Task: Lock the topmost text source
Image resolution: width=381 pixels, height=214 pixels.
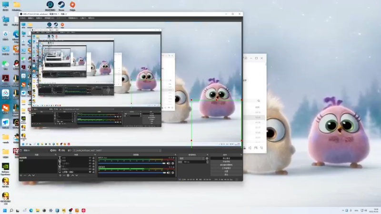Action: point(93,158)
